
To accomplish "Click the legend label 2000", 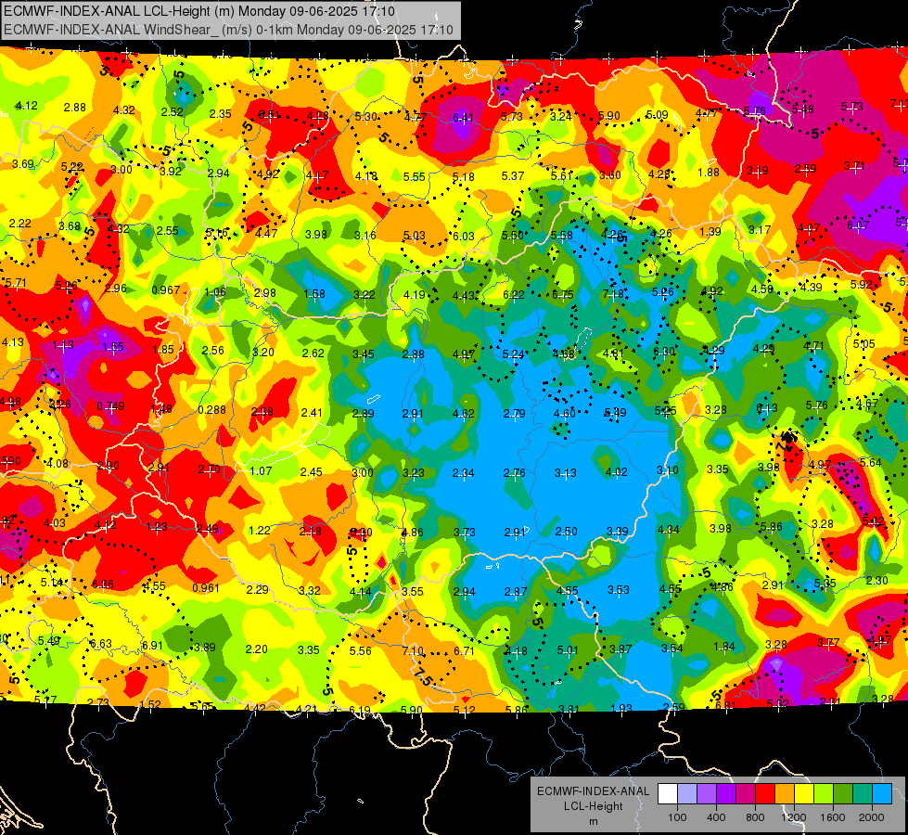I will [872, 817].
